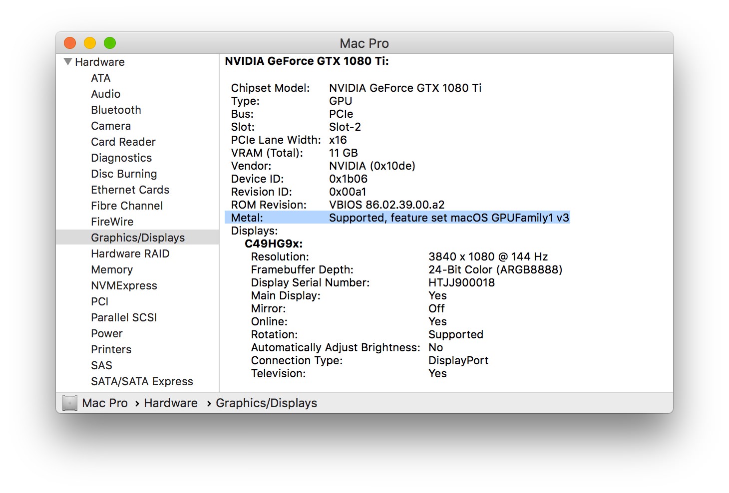Select the Hardware category heading

100,62
